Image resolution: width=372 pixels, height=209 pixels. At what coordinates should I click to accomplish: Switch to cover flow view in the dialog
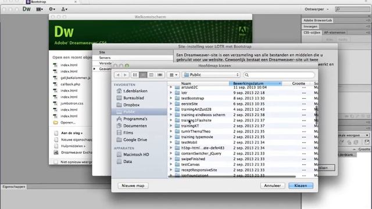coord(160,75)
